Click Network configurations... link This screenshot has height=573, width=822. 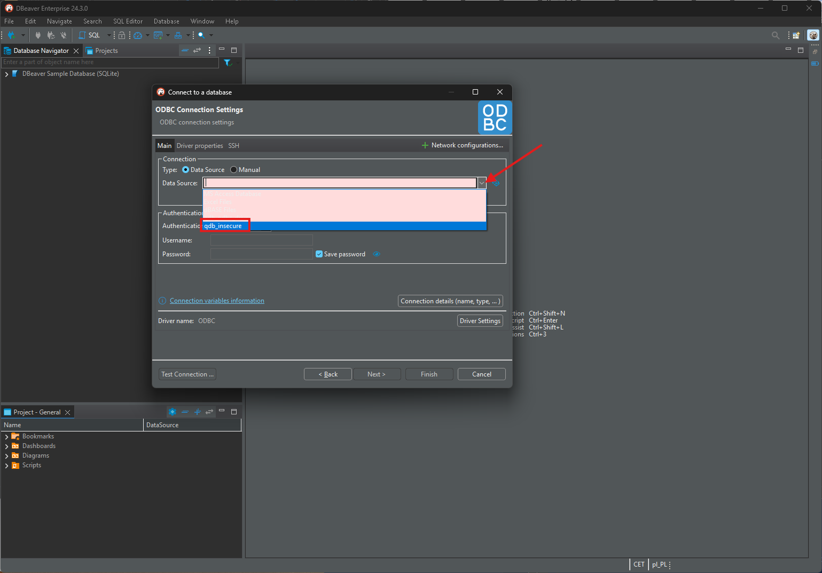[463, 145]
